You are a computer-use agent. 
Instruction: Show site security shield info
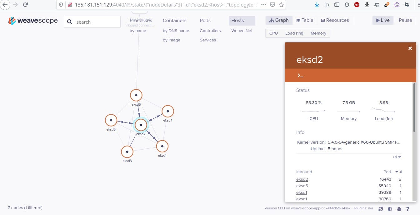pos(61,5)
